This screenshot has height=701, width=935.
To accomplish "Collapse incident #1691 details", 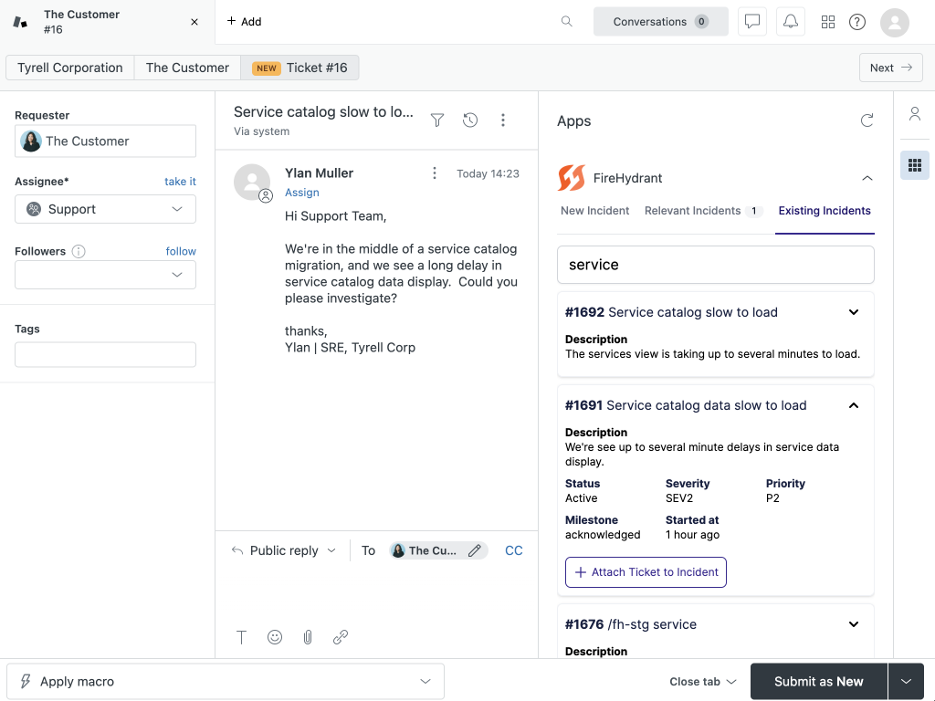I will point(853,404).
